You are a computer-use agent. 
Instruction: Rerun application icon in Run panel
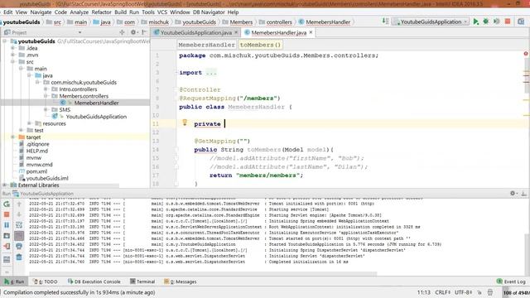[x=7, y=204]
